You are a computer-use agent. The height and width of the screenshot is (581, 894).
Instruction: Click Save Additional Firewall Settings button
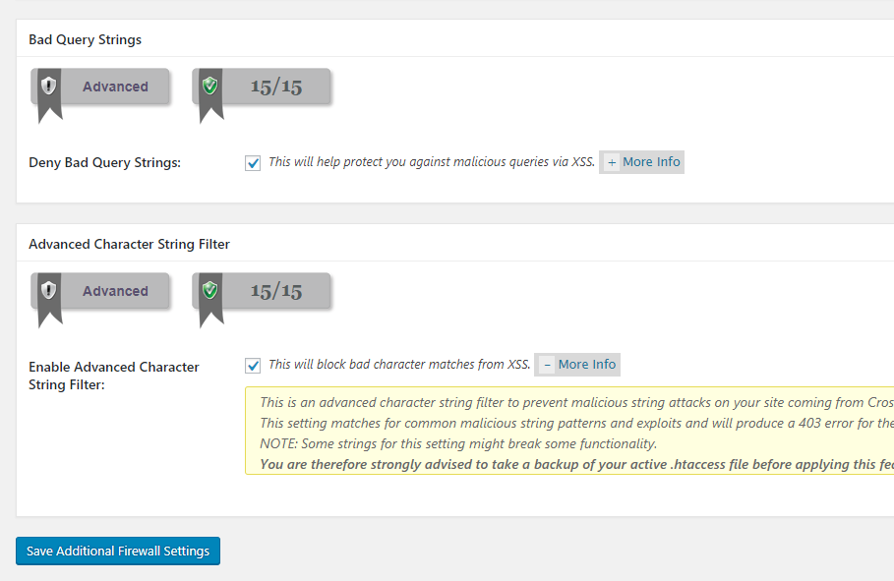pos(118,551)
